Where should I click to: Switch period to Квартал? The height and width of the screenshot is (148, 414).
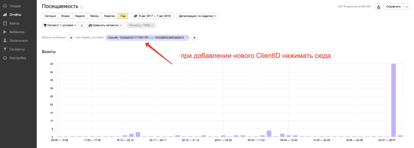110,16
